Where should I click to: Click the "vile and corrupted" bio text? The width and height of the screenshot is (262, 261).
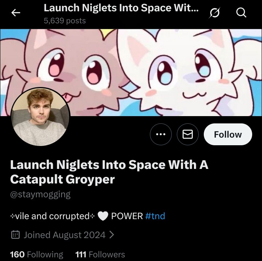click(x=53, y=216)
